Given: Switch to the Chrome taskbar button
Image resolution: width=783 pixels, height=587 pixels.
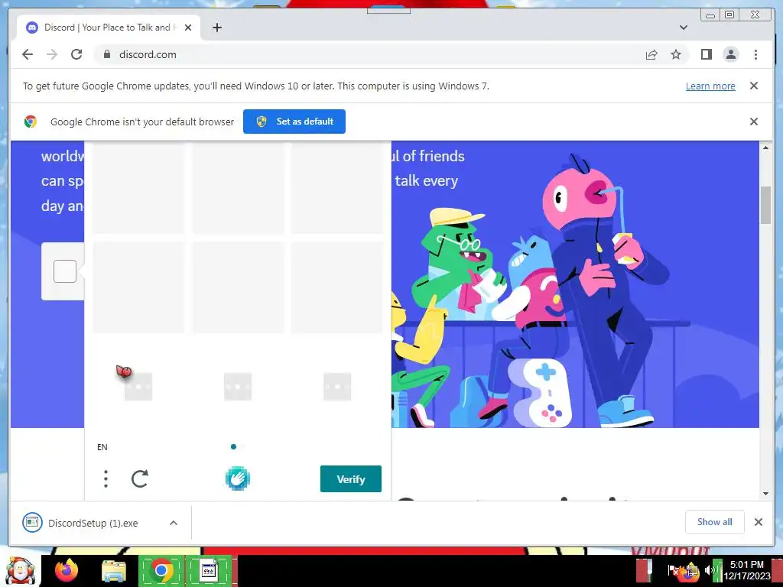Looking at the screenshot, I should pos(161,570).
